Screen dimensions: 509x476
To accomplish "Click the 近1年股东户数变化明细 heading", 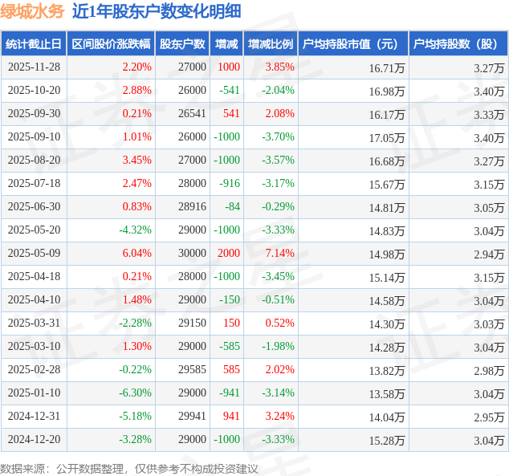I will coord(157,12).
